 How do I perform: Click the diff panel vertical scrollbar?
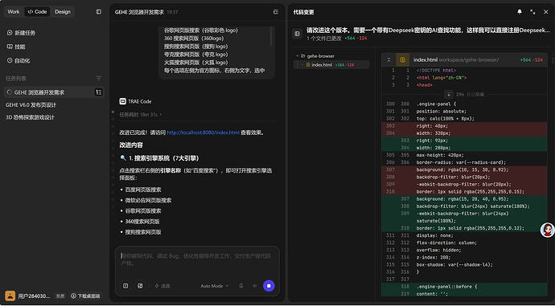pos(552,60)
